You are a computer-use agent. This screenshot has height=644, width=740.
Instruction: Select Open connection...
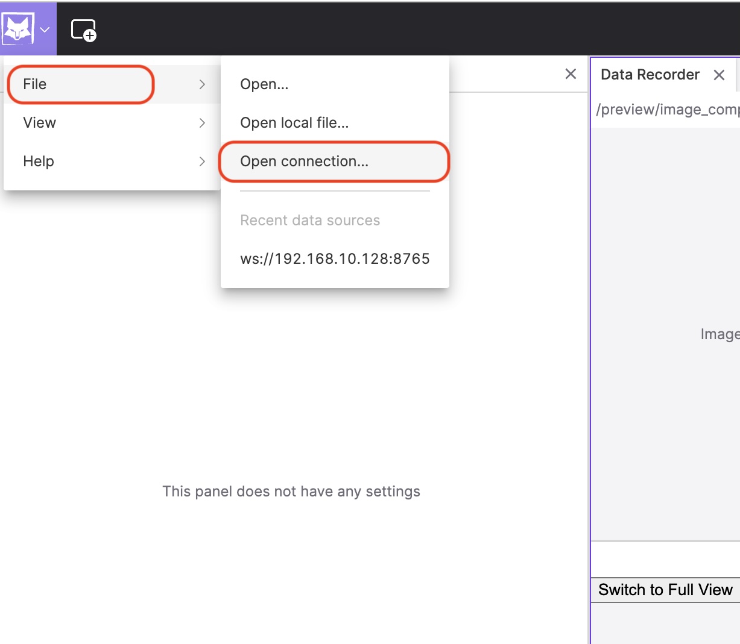(x=335, y=161)
